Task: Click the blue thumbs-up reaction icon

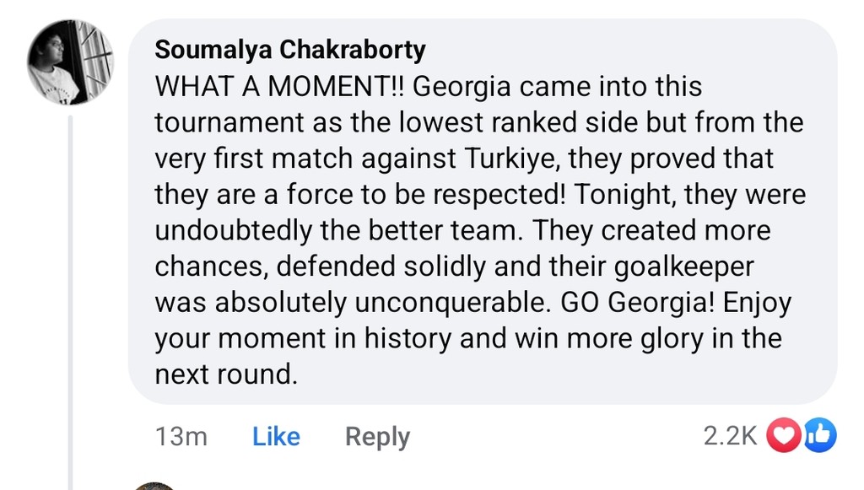Action: click(818, 435)
